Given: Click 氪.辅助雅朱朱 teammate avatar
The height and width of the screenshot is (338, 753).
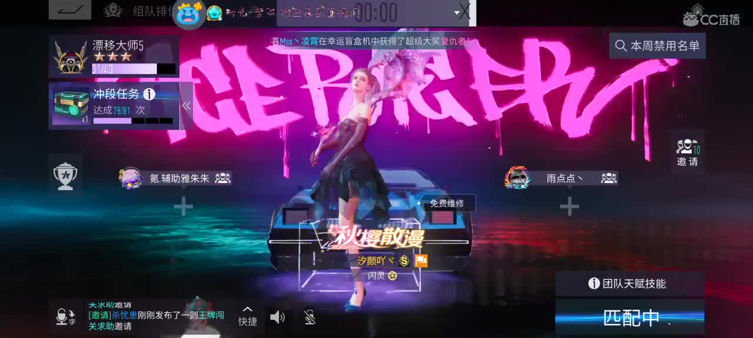Looking at the screenshot, I should (131, 177).
